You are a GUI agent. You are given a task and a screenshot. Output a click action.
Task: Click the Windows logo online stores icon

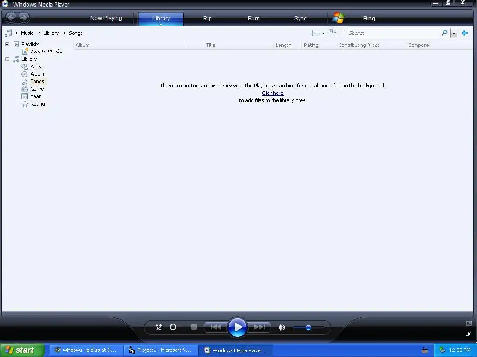click(338, 18)
